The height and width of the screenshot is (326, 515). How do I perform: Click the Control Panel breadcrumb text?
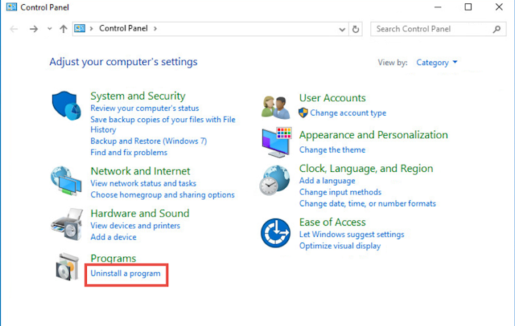click(x=123, y=28)
